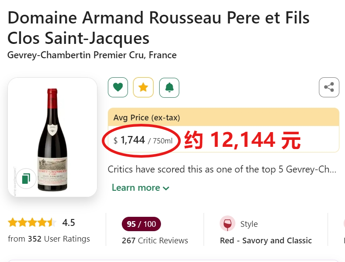Click Gevrey-Chambertin Premier Cru, France region

pos(92,55)
